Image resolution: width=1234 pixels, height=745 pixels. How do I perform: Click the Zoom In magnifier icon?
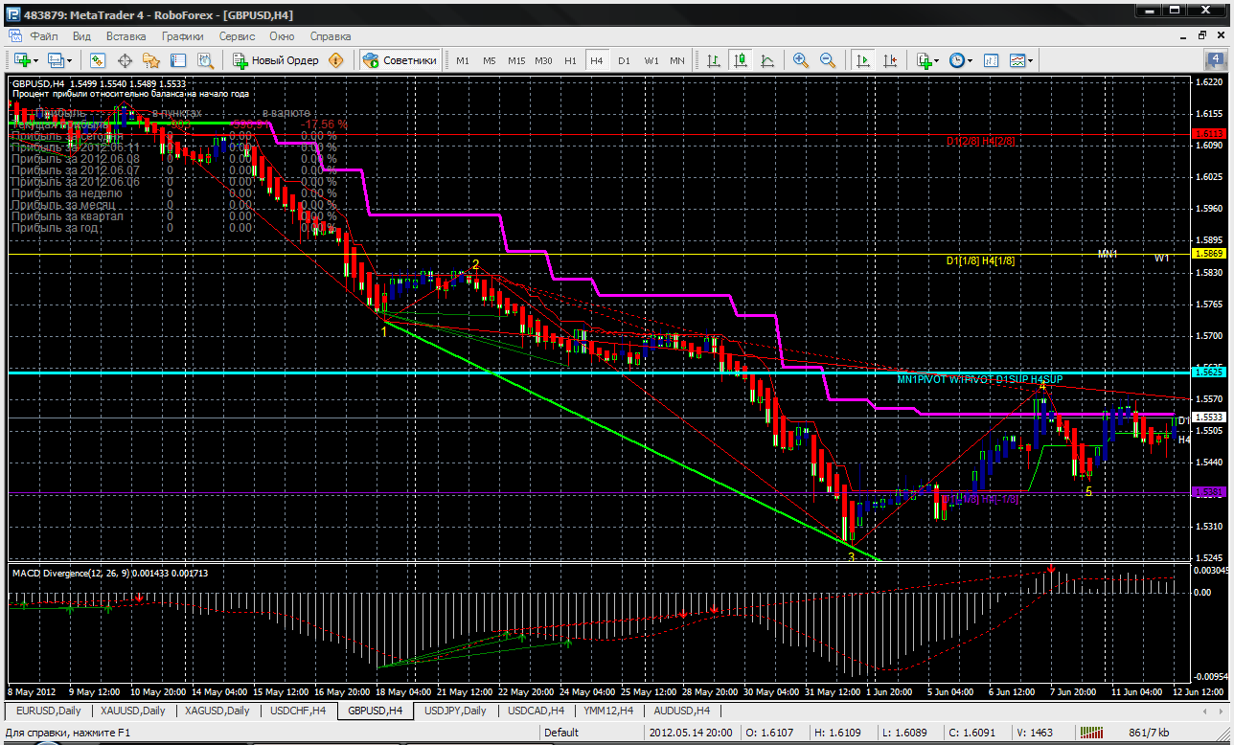801,60
